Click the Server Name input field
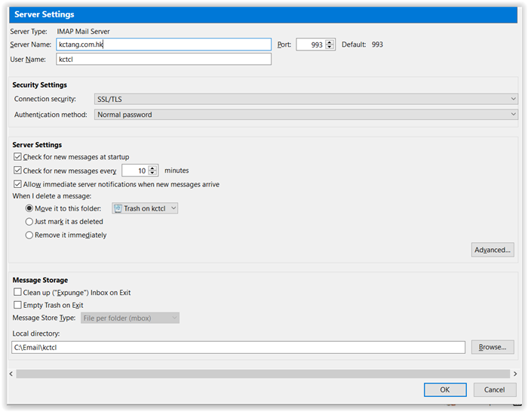 (x=164, y=45)
